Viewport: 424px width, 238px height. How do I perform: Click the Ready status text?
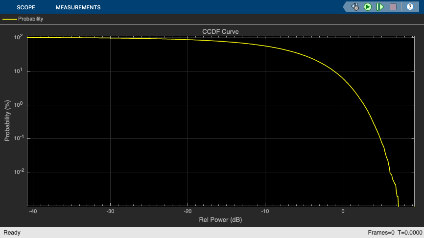click(x=12, y=233)
